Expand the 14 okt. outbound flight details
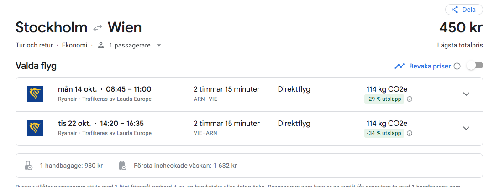 (466, 94)
